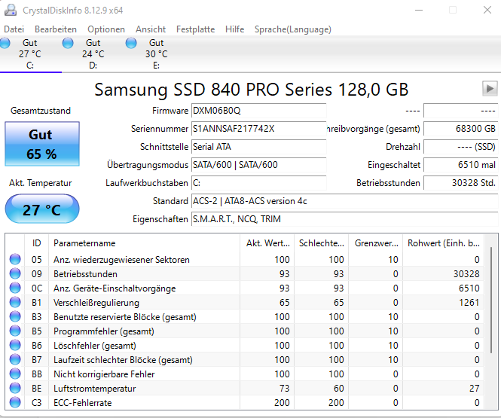This screenshot has width=501, height=418.
Task: Select row Anz. wiederzugewiesener Sektoren
Action: [245, 259]
